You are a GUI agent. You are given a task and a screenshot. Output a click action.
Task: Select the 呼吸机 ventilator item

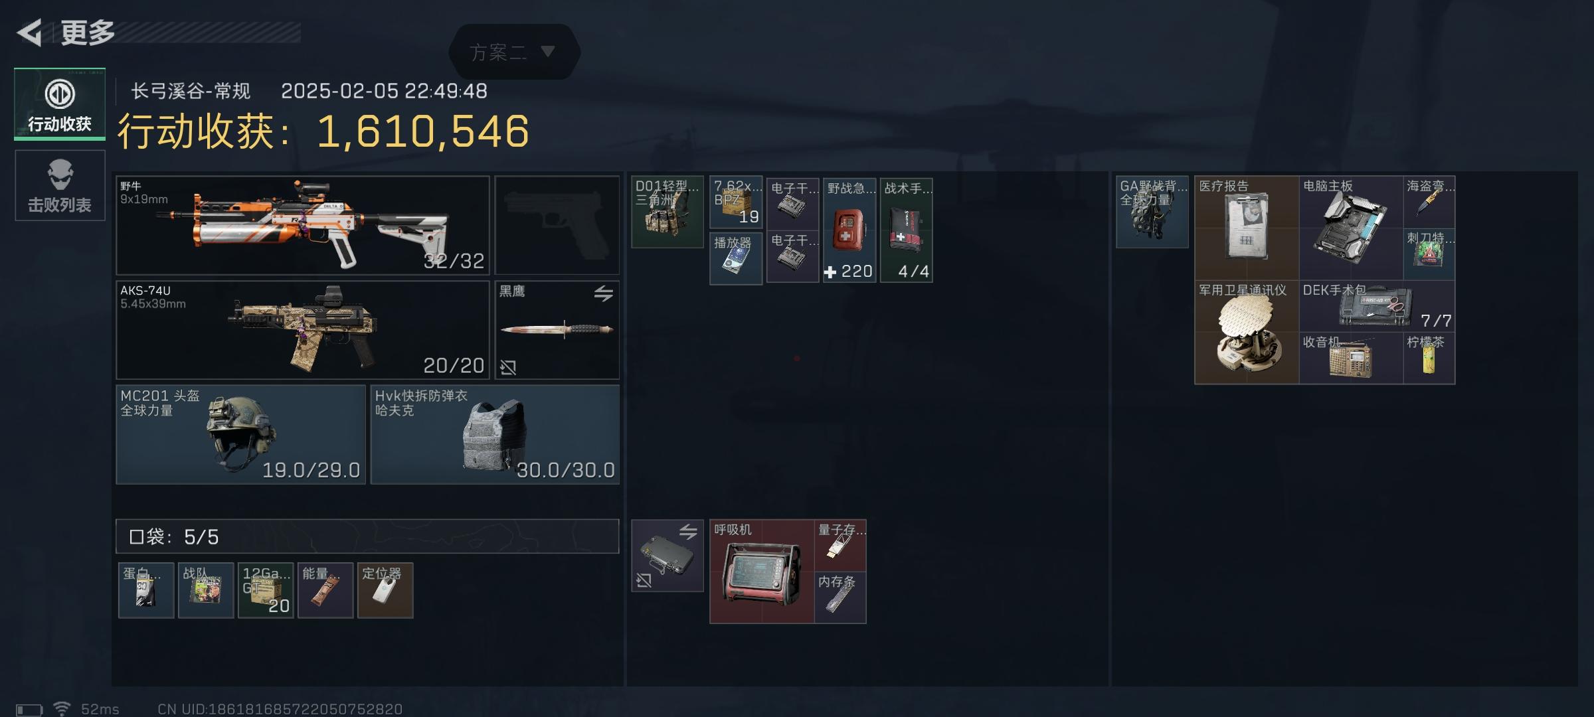coord(762,572)
